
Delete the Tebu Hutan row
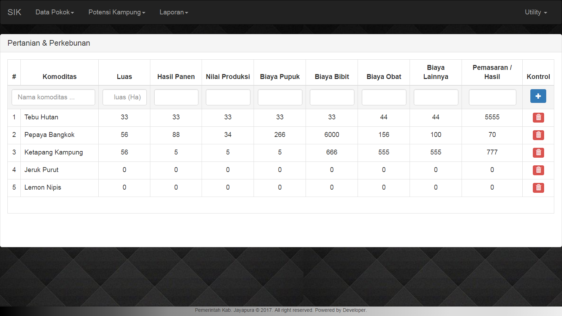click(x=538, y=117)
